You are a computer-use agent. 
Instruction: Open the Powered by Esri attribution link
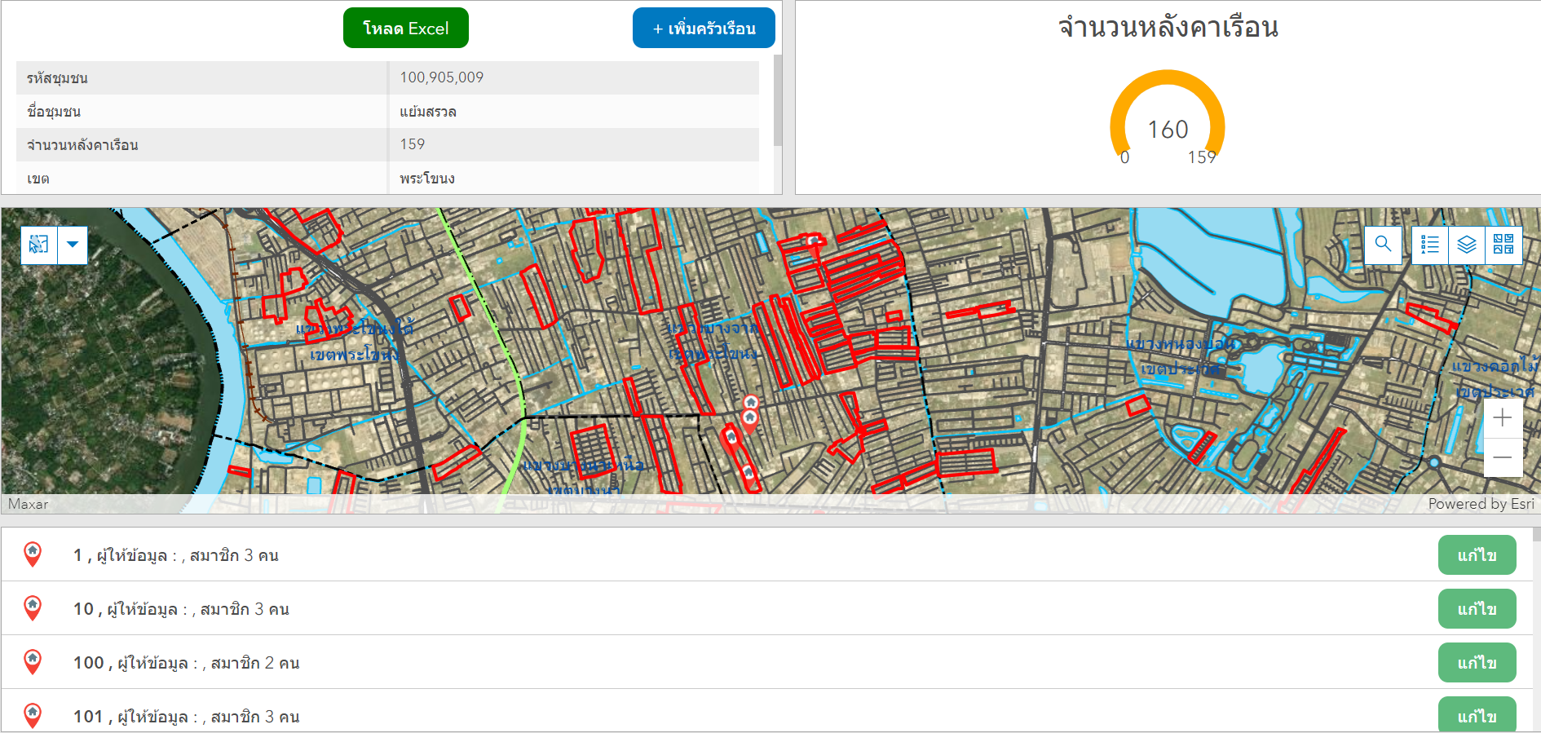[1480, 504]
